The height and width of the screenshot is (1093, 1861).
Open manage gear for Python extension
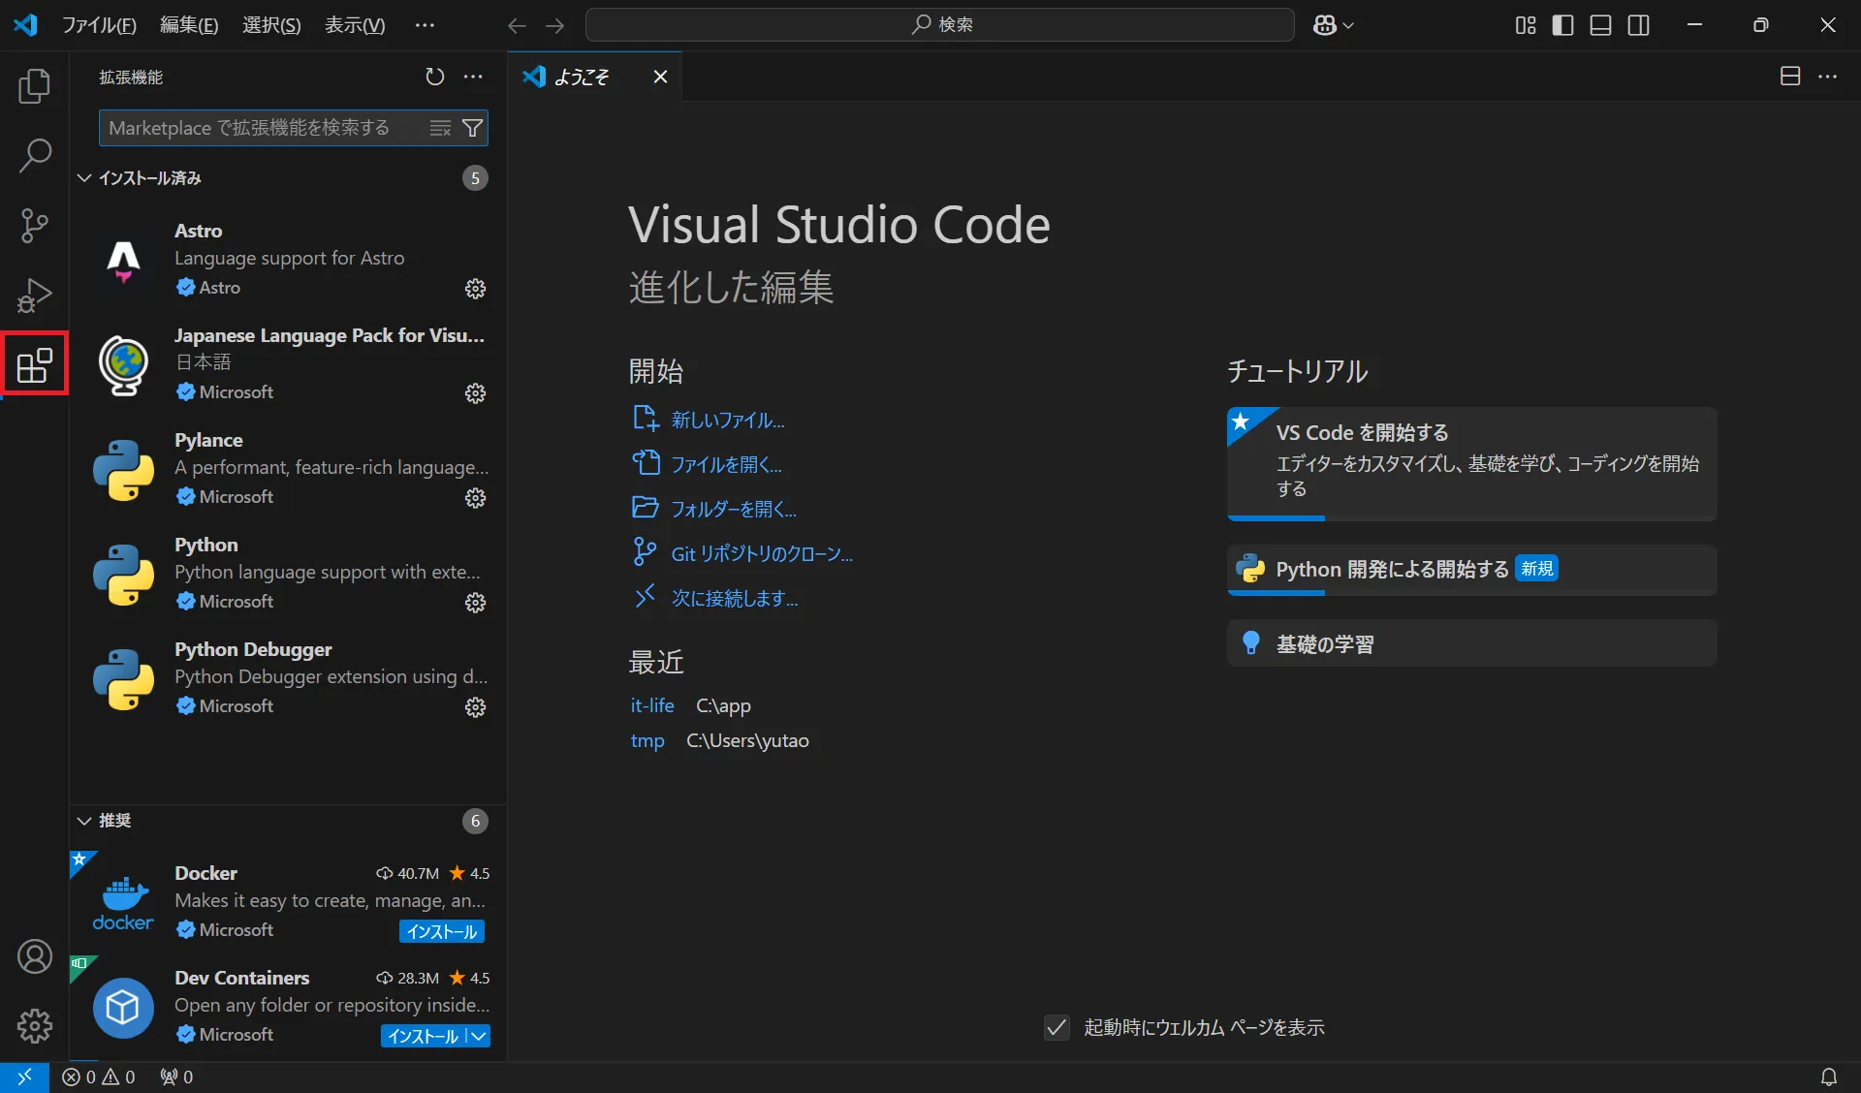[475, 603]
